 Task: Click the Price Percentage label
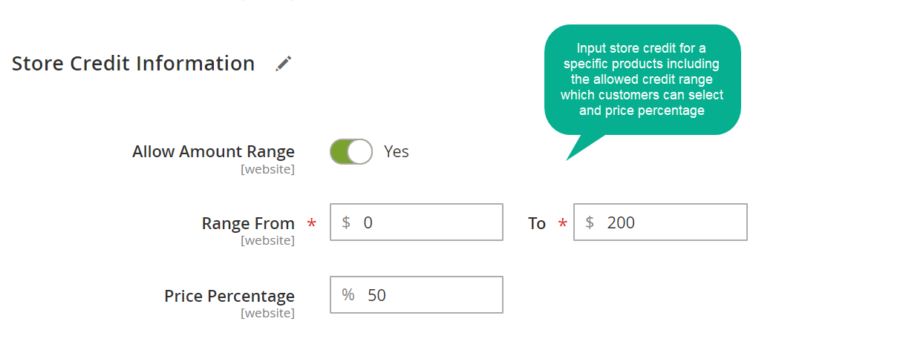[x=229, y=296]
